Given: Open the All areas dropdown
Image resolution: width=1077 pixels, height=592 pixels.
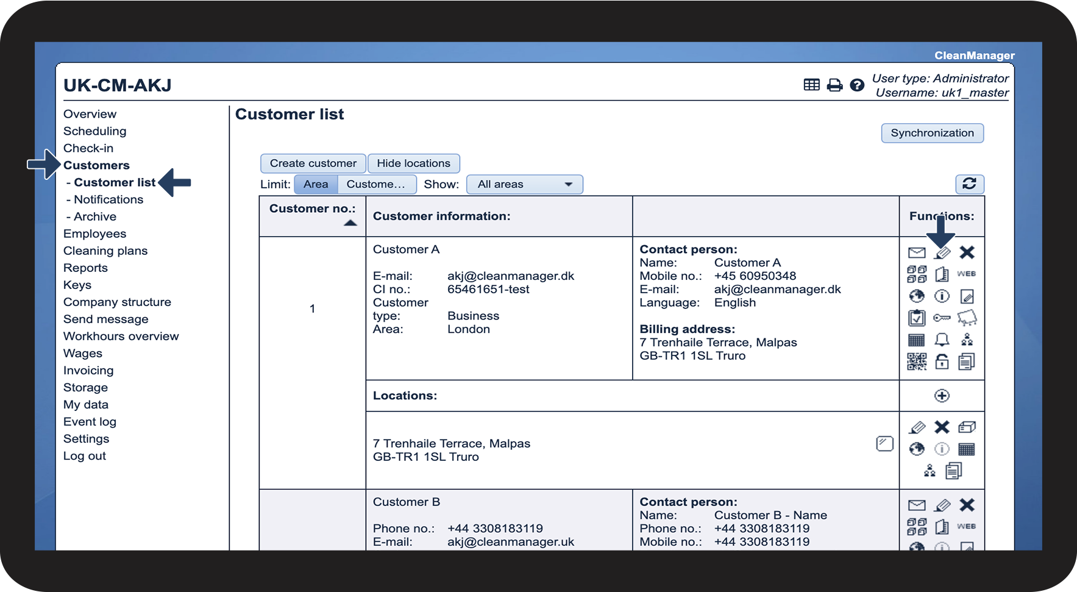Looking at the screenshot, I should coord(524,184).
